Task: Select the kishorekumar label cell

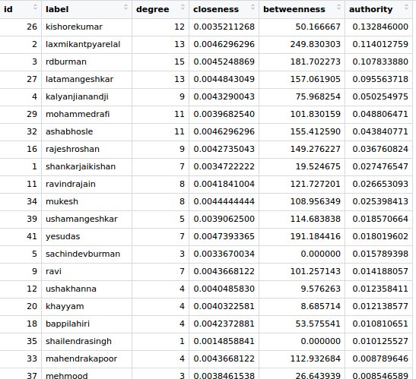Action: coord(87,27)
